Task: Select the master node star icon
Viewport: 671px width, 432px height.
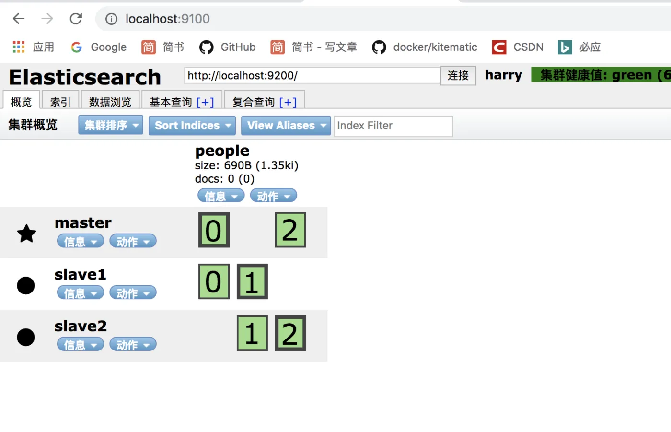Action: [26, 234]
